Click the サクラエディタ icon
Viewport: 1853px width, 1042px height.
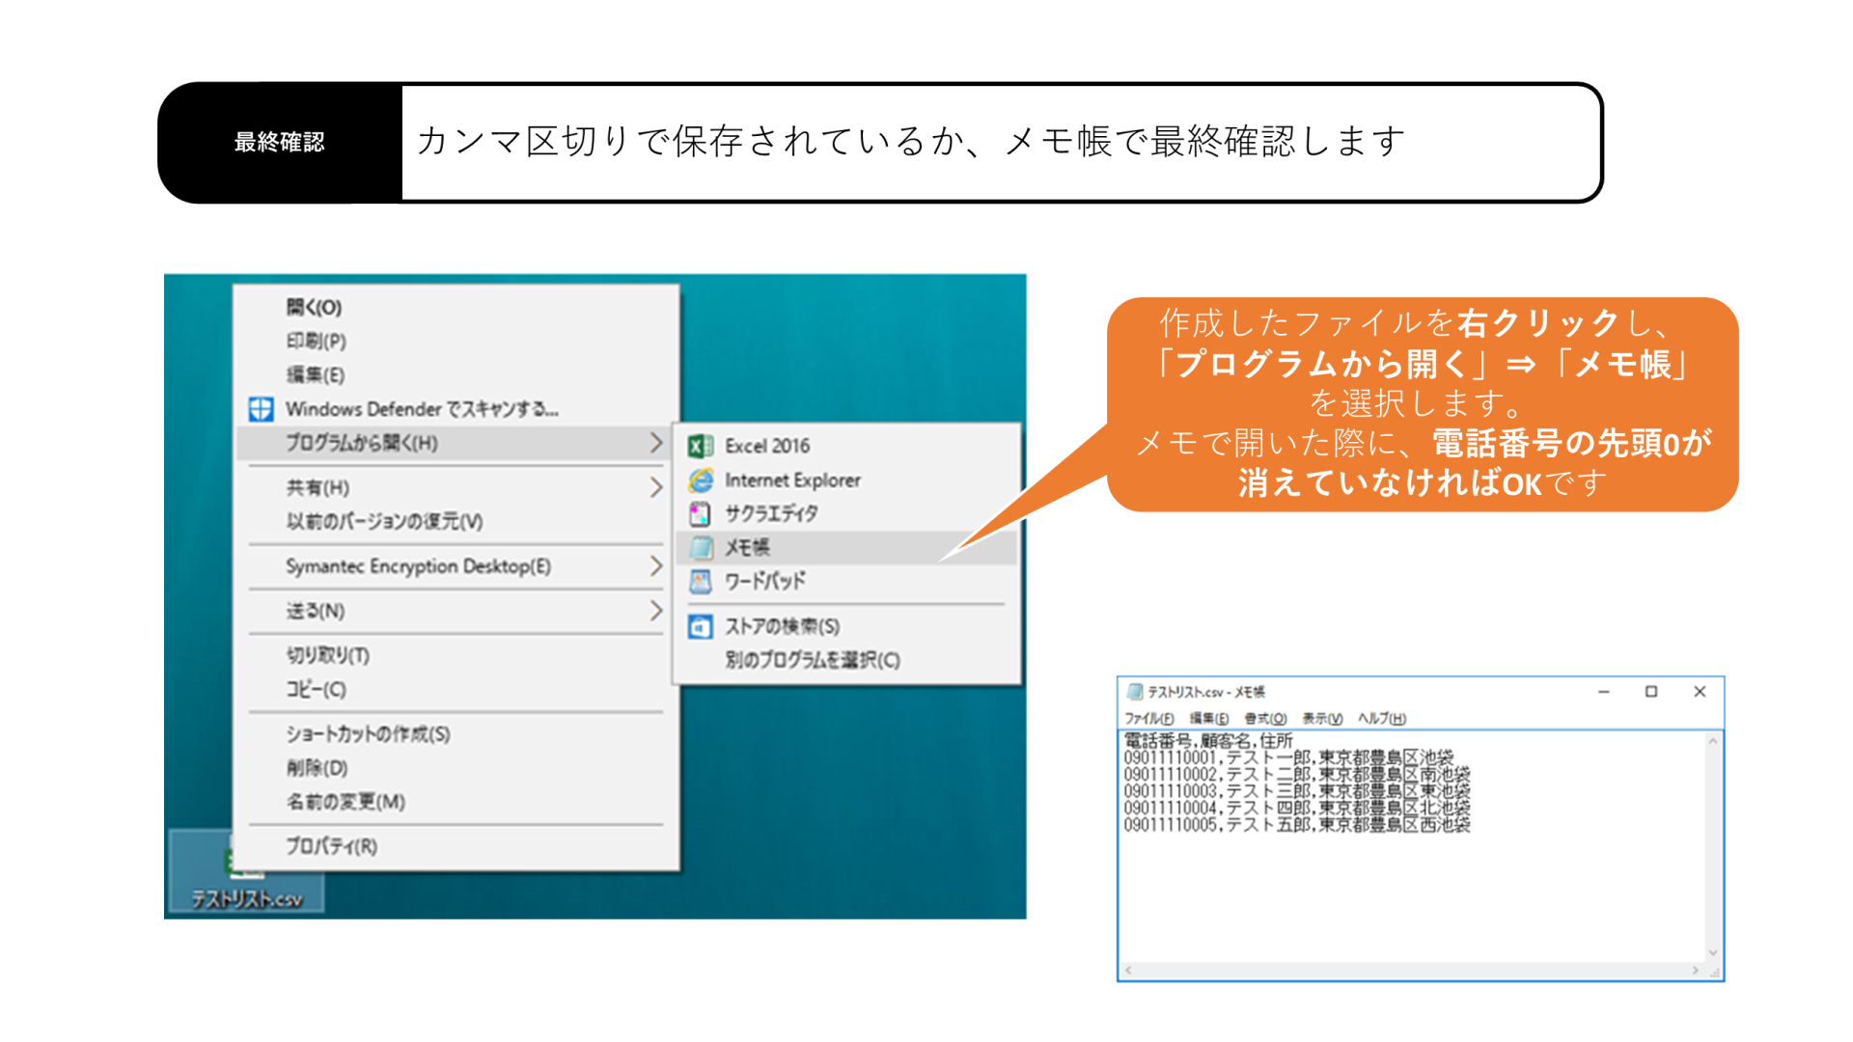click(x=701, y=513)
